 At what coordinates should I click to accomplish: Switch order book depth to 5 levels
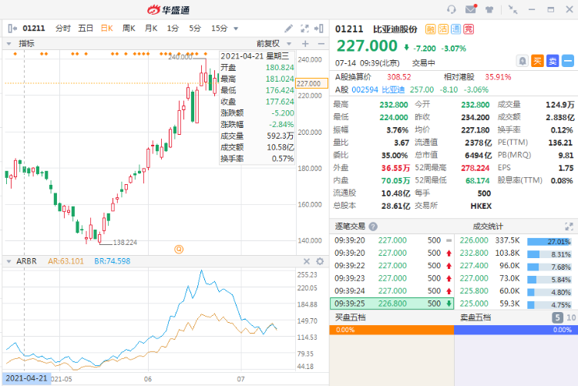tap(556, 317)
